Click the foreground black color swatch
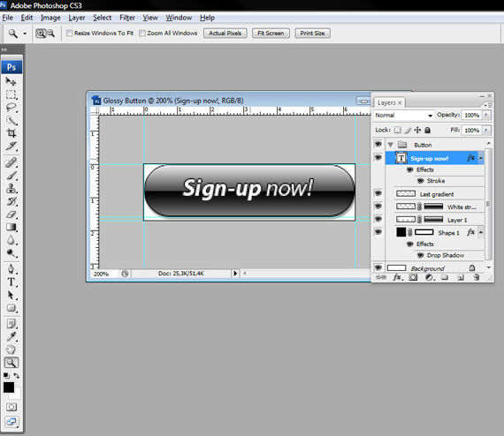The height and width of the screenshot is (436, 504). [9, 387]
